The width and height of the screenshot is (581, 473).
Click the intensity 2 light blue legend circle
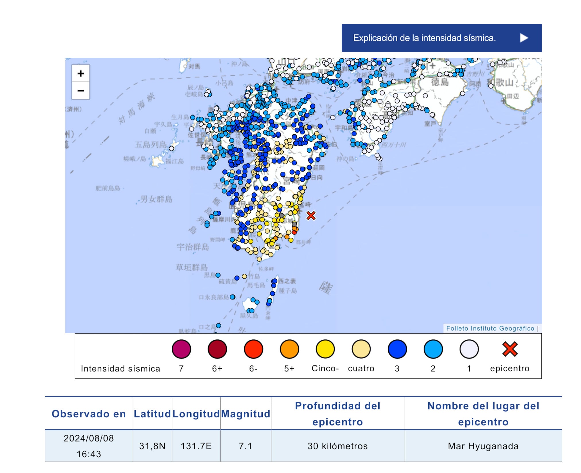(433, 349)
